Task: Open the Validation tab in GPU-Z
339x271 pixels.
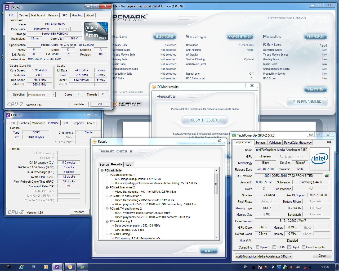Action: pos(275,143)
